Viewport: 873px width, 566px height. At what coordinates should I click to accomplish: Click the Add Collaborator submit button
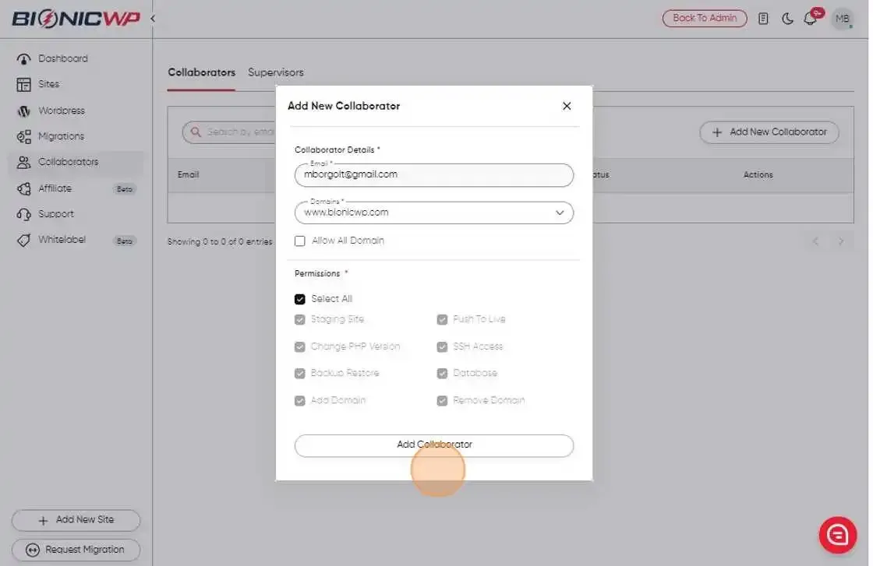pos(433,445)
